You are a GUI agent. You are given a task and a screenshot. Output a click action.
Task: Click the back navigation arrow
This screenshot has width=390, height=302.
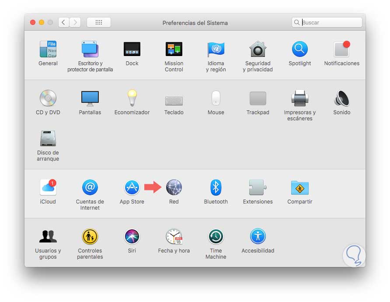[64, 22]
